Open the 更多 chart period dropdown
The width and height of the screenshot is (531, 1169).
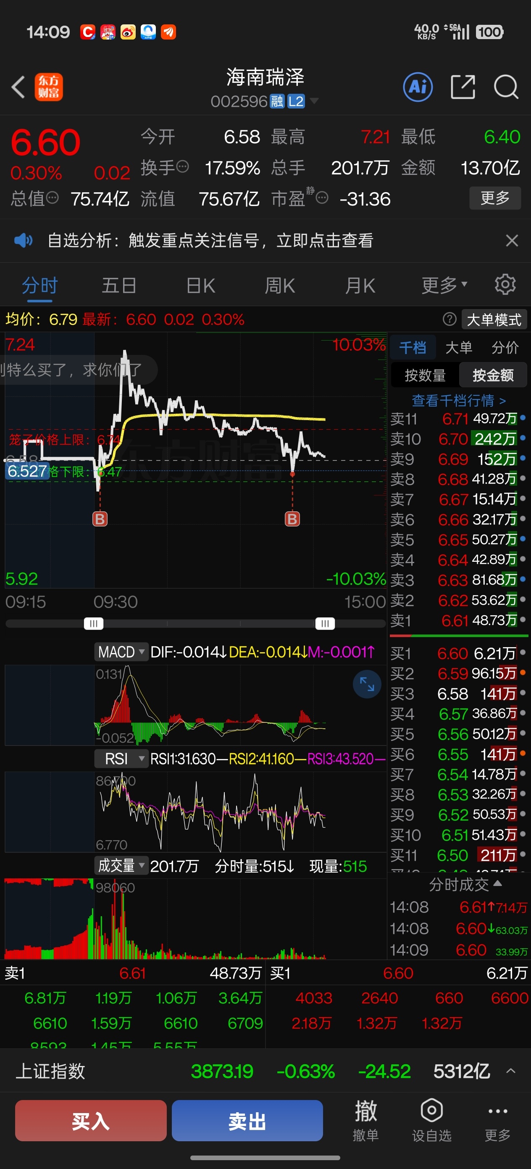pyautogui.click(x=444, y=286)
